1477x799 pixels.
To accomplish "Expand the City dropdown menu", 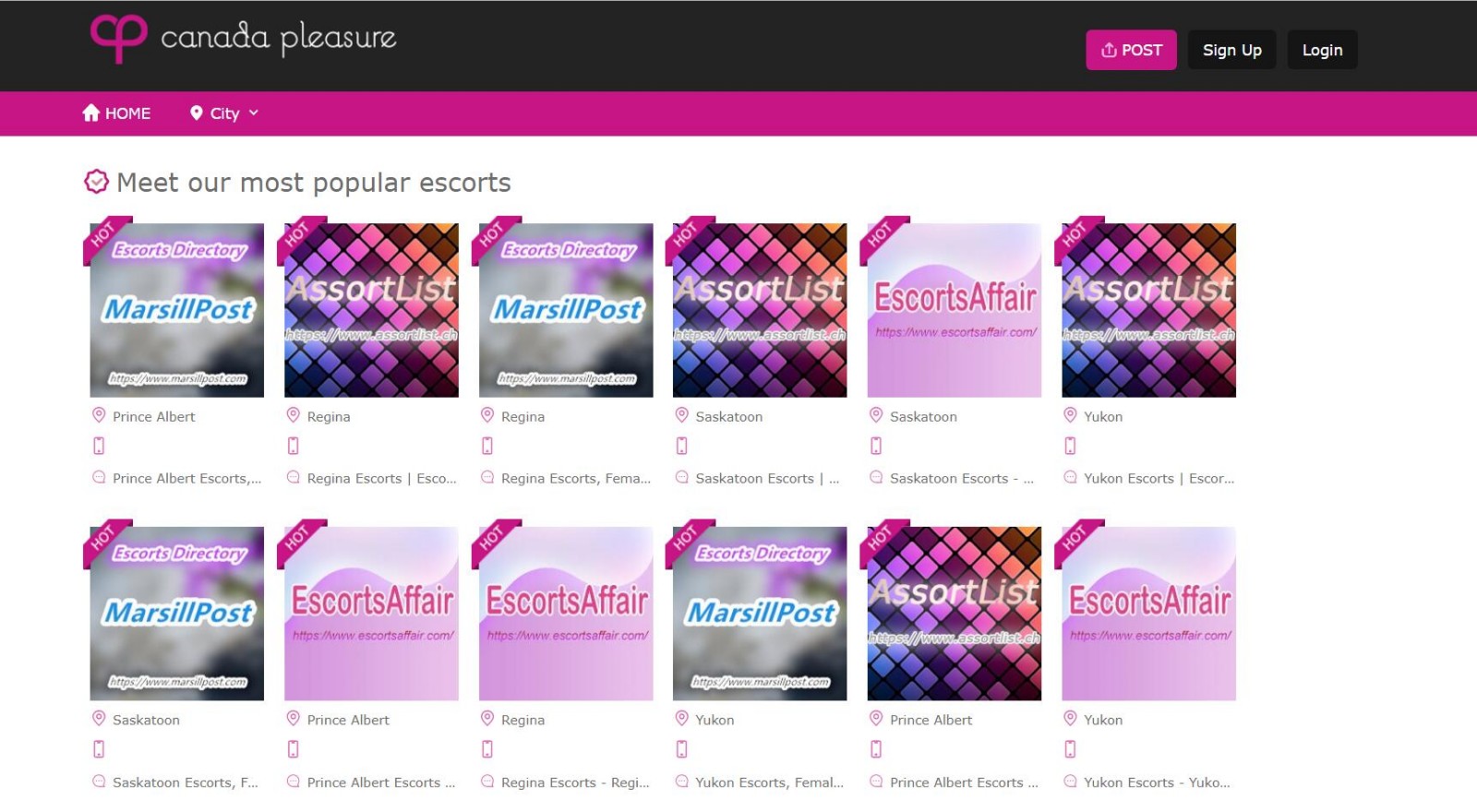I will tap(224, 113).
